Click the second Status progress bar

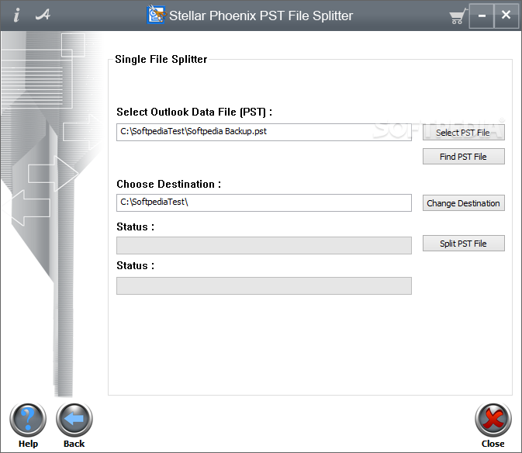(x=264, y=285)
